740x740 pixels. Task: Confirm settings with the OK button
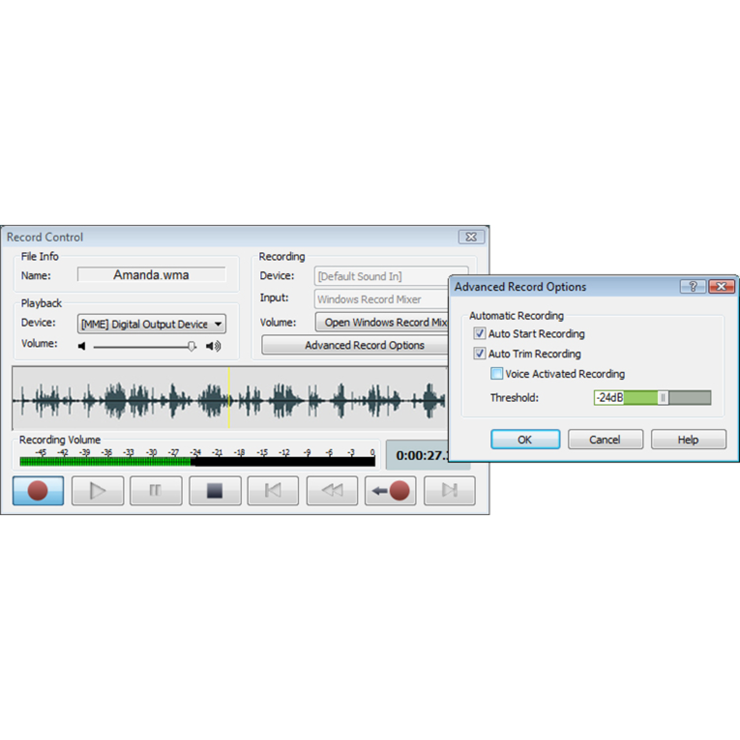525,439
